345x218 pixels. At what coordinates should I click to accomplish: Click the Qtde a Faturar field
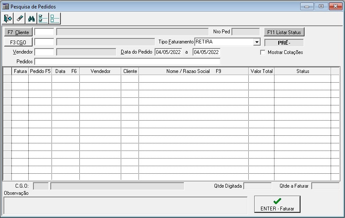pyautogui.click(x=326, y=186)
